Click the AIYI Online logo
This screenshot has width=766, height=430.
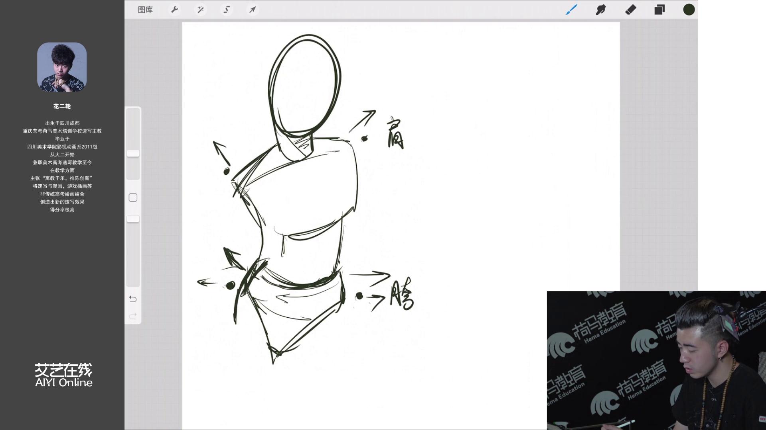point(63,375)
